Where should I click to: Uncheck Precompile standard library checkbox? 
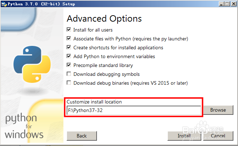[69, 65]
